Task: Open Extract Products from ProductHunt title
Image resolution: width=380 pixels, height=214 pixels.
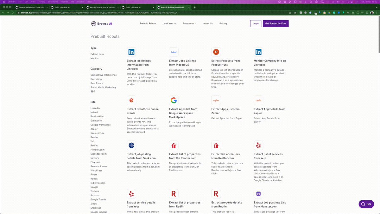Action: point(225,63)
